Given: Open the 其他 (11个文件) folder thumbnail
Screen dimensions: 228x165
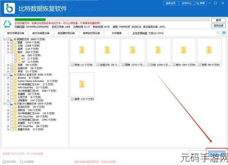Looking at the screenshot, I should 82,50.
